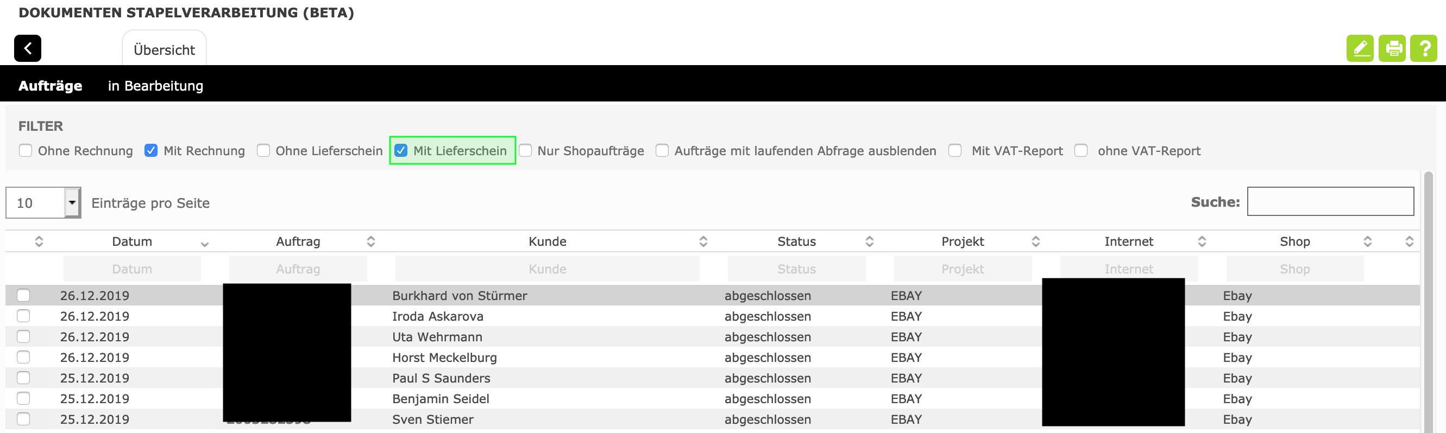This screenshot has width=1446, height=433.
Task: Tick the Nur Shopaufträge checkbox
Action: pos(525,150)
